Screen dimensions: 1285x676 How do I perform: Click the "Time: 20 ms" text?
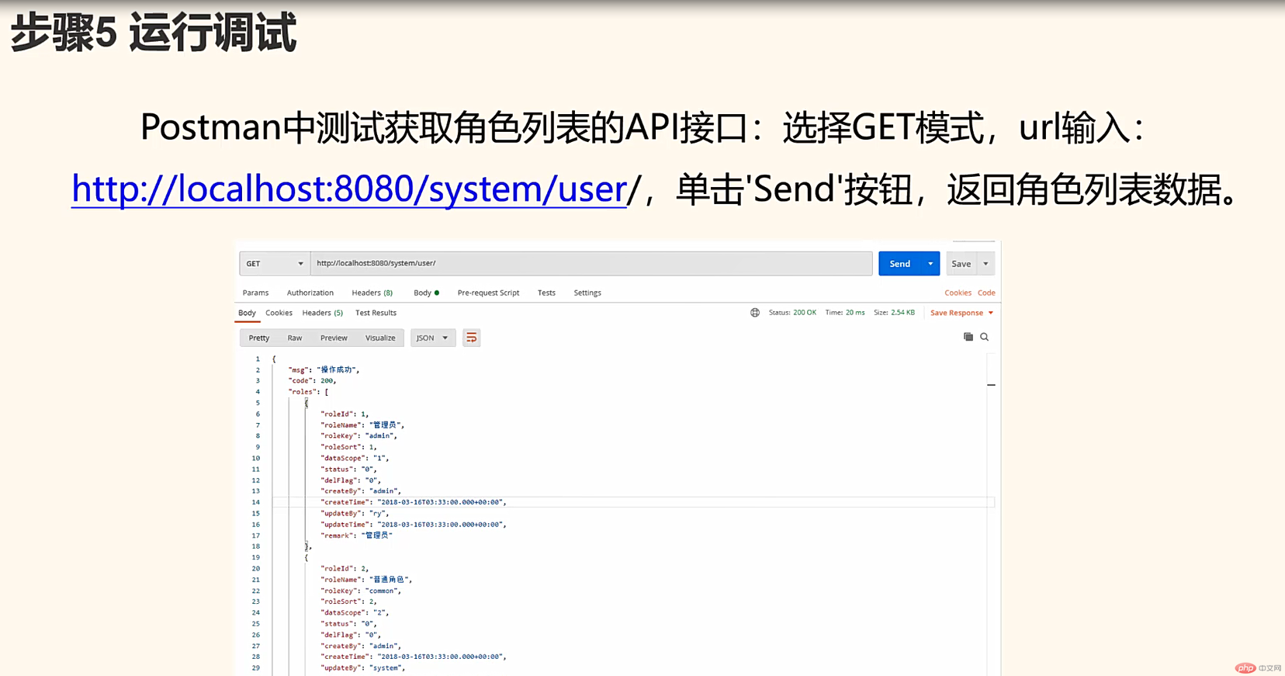844,313
